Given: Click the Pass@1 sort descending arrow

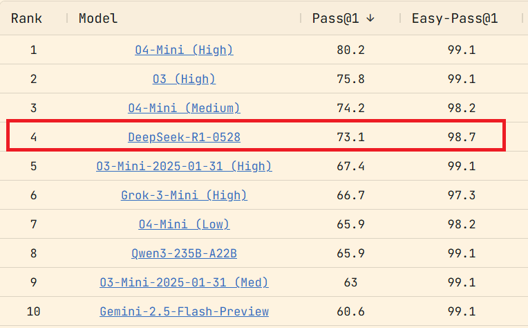Looking at the screenshot, I should (370, 18).
